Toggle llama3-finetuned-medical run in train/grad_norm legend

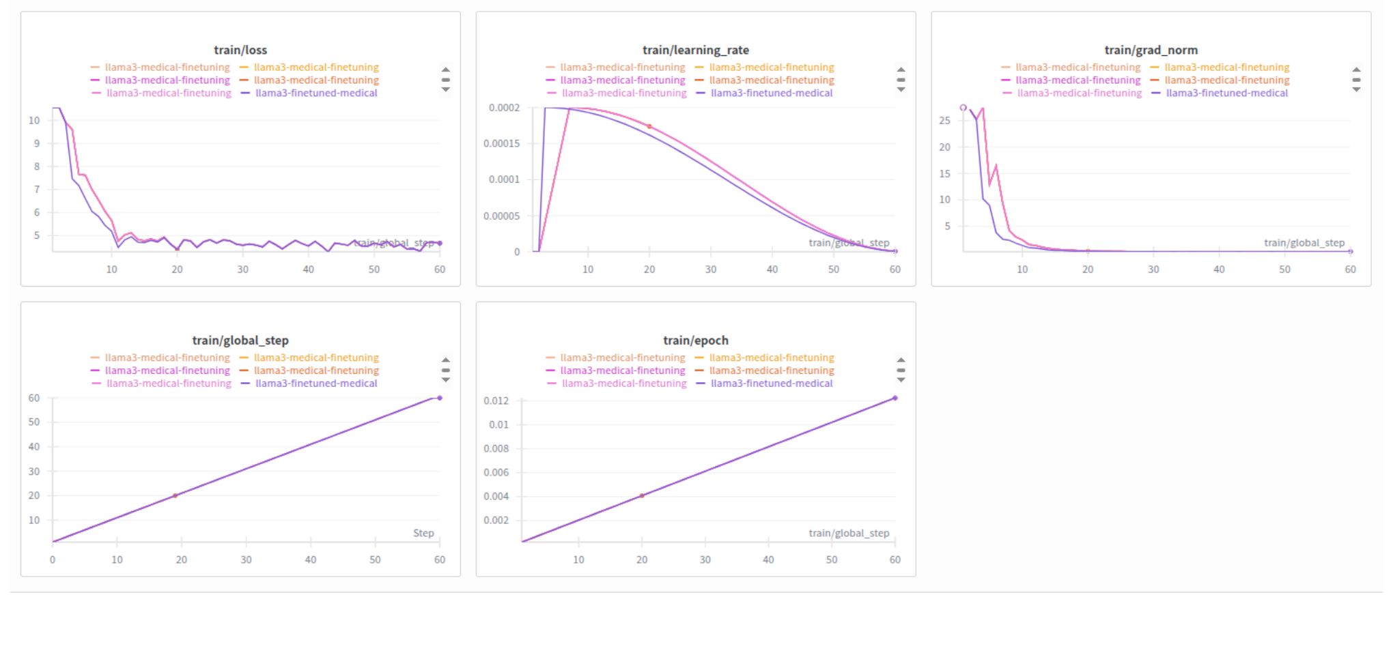(1226, 93)
